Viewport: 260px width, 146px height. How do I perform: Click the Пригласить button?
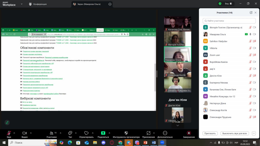click(210, 133)
